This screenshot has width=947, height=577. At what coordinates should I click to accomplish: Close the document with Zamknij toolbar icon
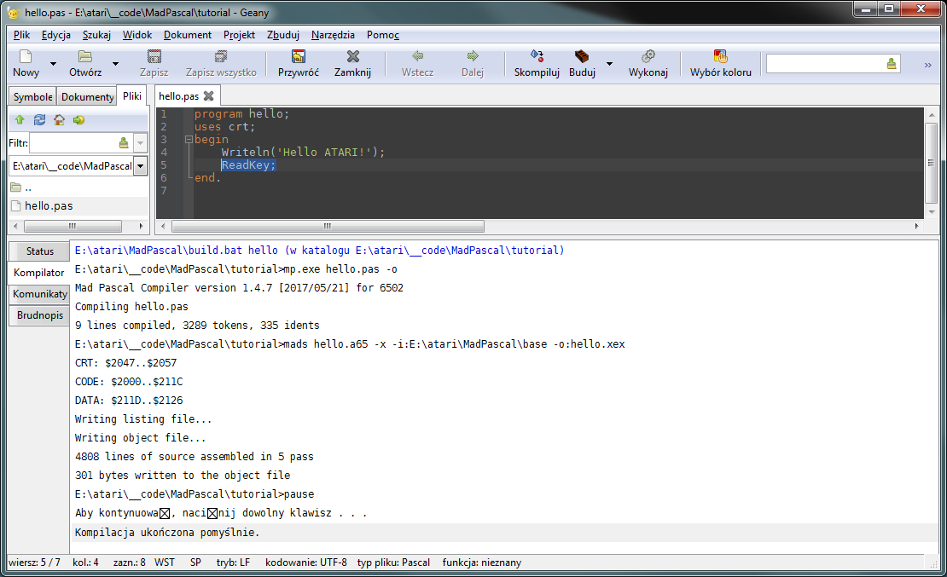pyautogui.click(x=352, y=57)
